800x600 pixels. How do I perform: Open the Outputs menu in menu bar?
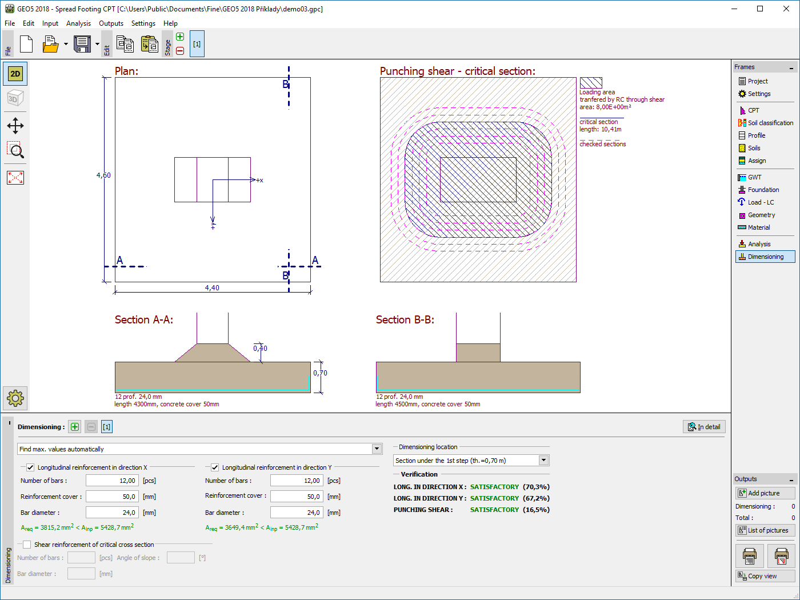point(111,23)
